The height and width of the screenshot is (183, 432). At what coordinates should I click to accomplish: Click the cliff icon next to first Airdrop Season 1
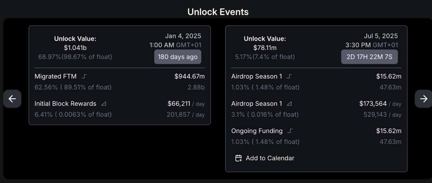(x=290, y=76)
